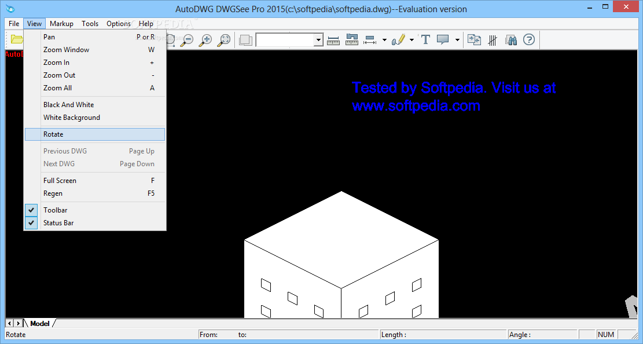The width and height of the screenshot is (643, 344).
Task: Open the Markup menu
Action: pyautogui.click(x=61, y=23)
